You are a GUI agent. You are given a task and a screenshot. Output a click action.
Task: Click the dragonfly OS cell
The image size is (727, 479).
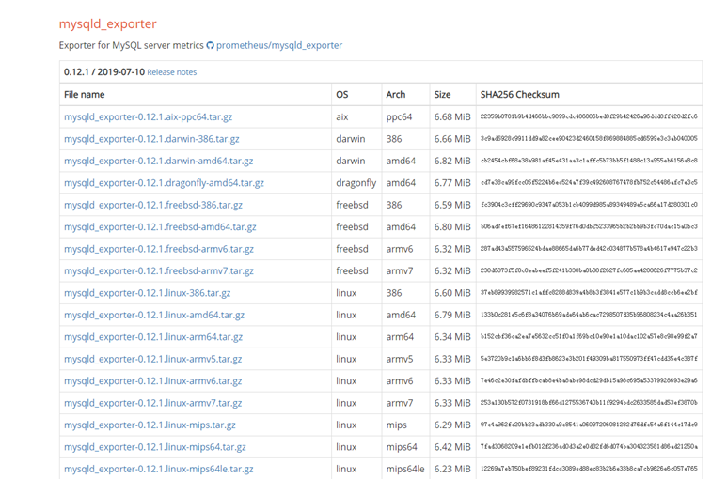point(356,183)
